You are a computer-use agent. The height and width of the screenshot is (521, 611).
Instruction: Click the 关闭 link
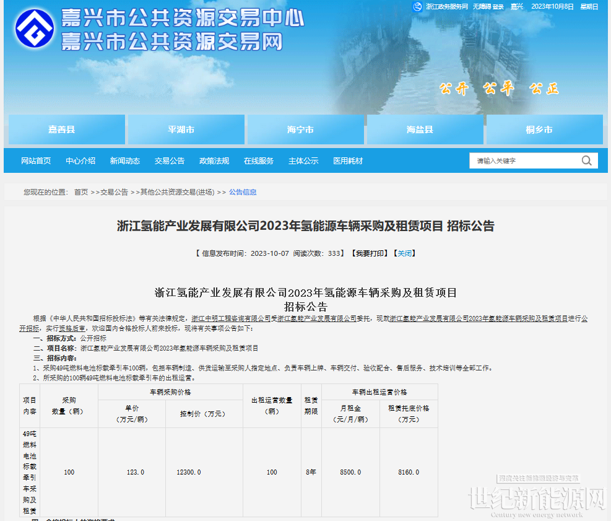[x=404, y=253]
